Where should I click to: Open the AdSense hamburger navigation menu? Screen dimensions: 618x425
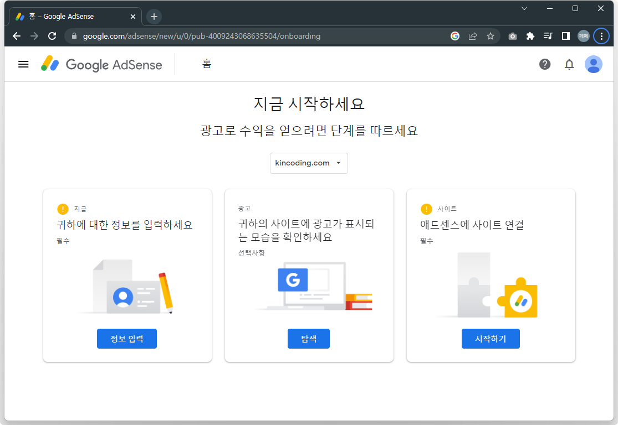click(23, 64)
